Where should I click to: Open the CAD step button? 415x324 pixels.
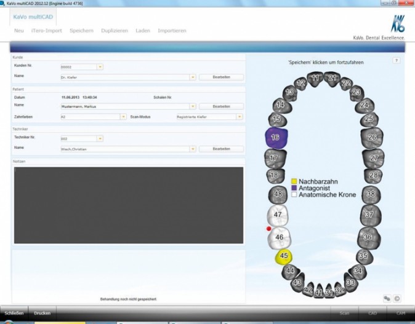373,313
